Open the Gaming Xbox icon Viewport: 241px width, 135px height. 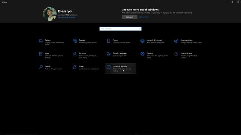pyautogui.click(x=142, y=54)
